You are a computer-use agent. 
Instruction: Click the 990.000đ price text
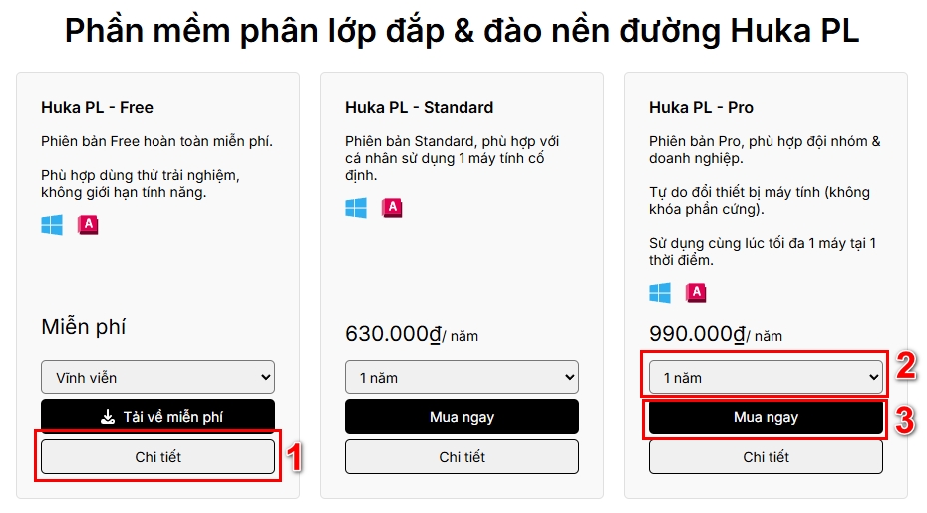[697, 334]
